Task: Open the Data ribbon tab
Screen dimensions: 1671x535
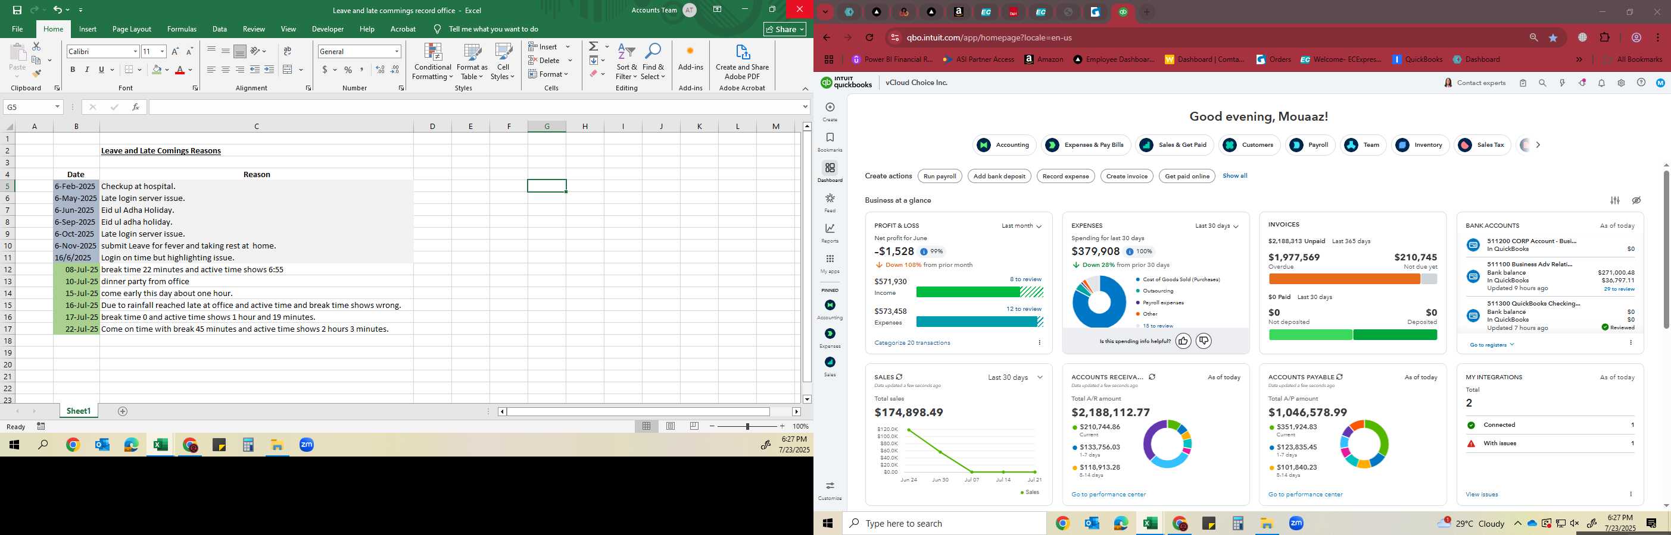Action: click(219, 29)
